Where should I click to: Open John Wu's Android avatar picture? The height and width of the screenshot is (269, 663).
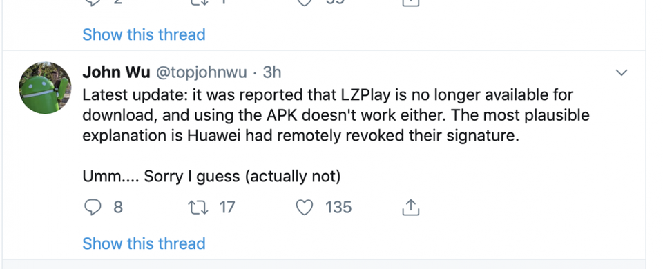(x=45, y=88)
